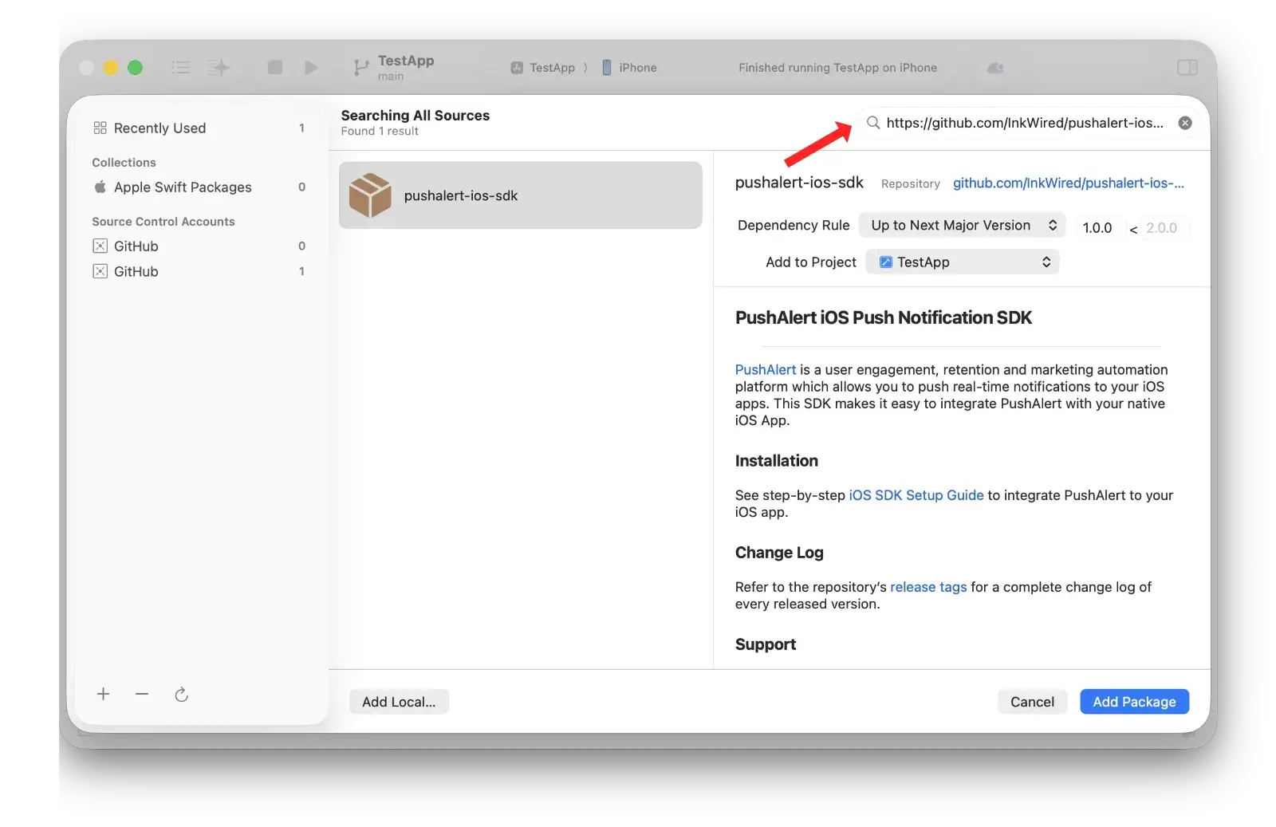1276x827 pixels.
Task: Click the Add Local... button
Action: point(399,702)
